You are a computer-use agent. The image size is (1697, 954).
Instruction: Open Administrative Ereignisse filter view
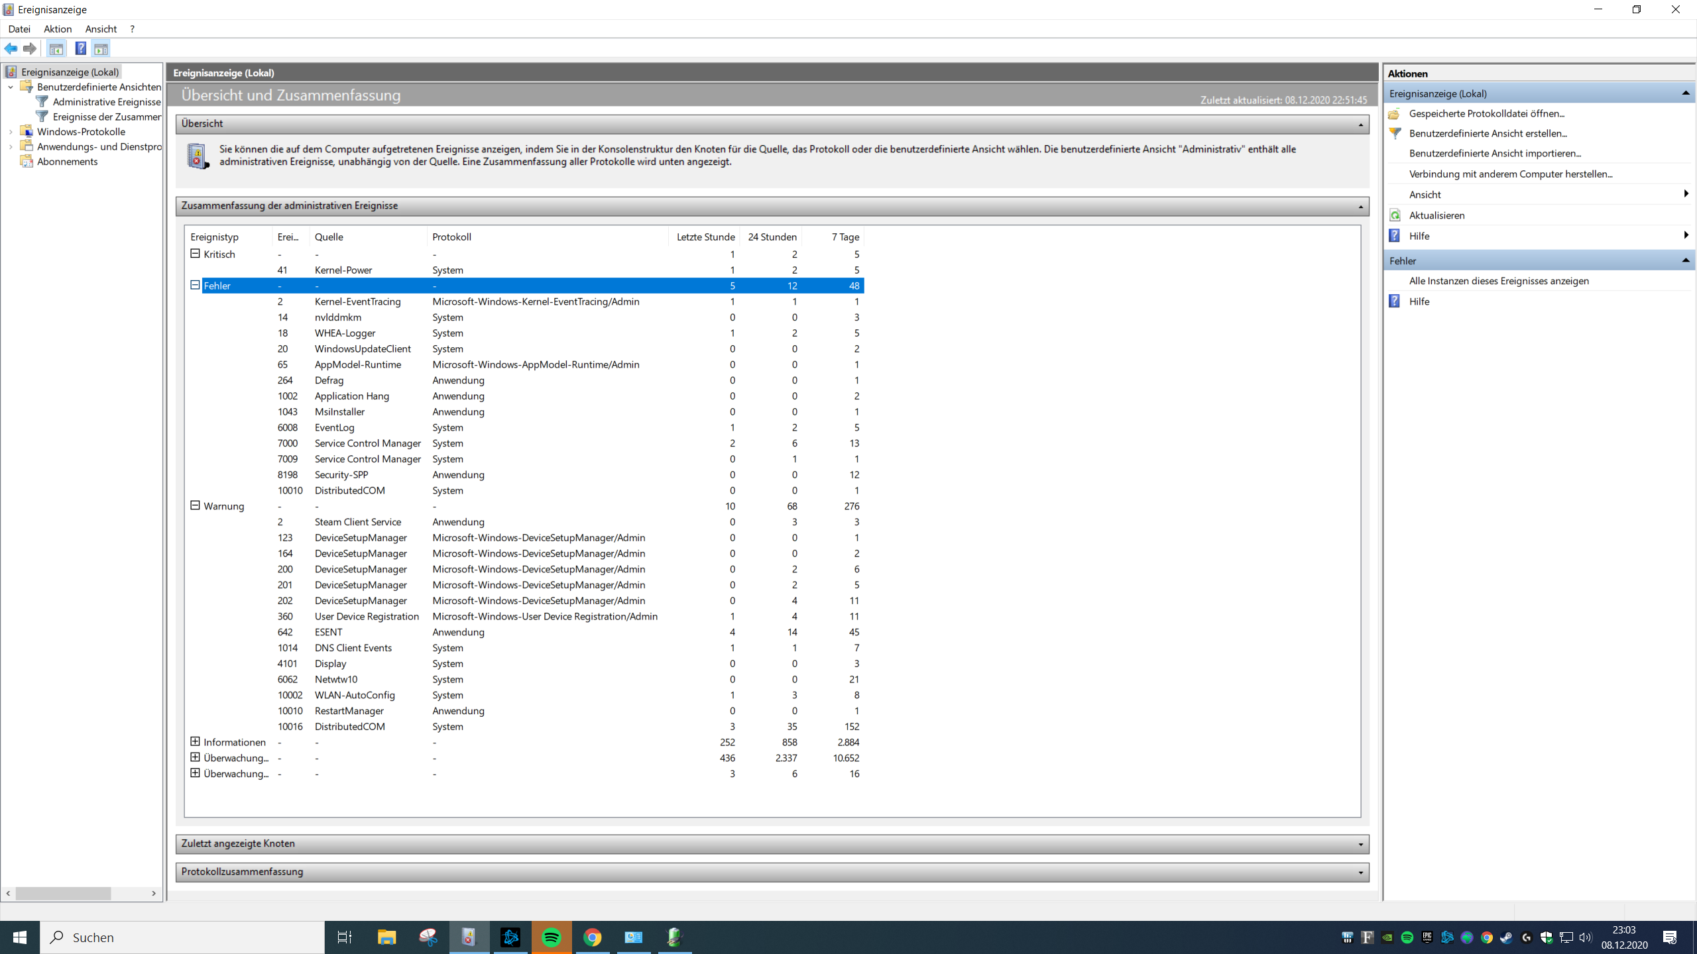tap(106, 102)
